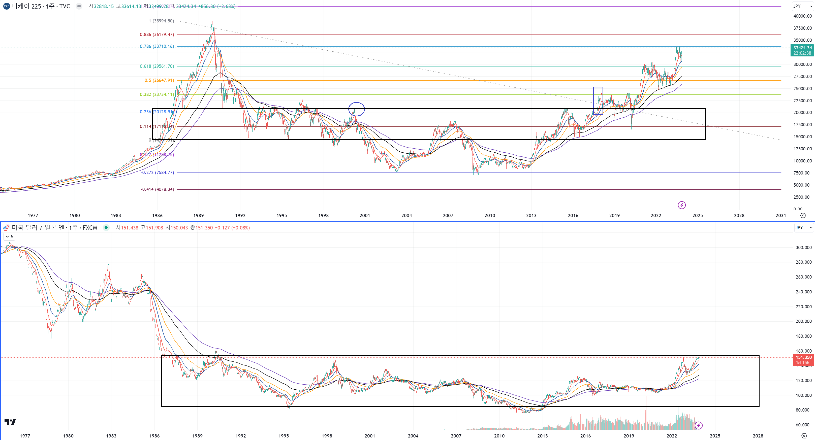This screenshot has width=815, height=440.
Task: Click the gray market status icon on Nikkei chart
Action: [x=79, y=6]
